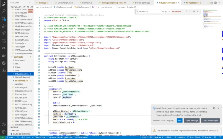The width and height of the screenshot is (223, 139).
Task: Toggle Match Case in find widget
Action: [163, 11]
